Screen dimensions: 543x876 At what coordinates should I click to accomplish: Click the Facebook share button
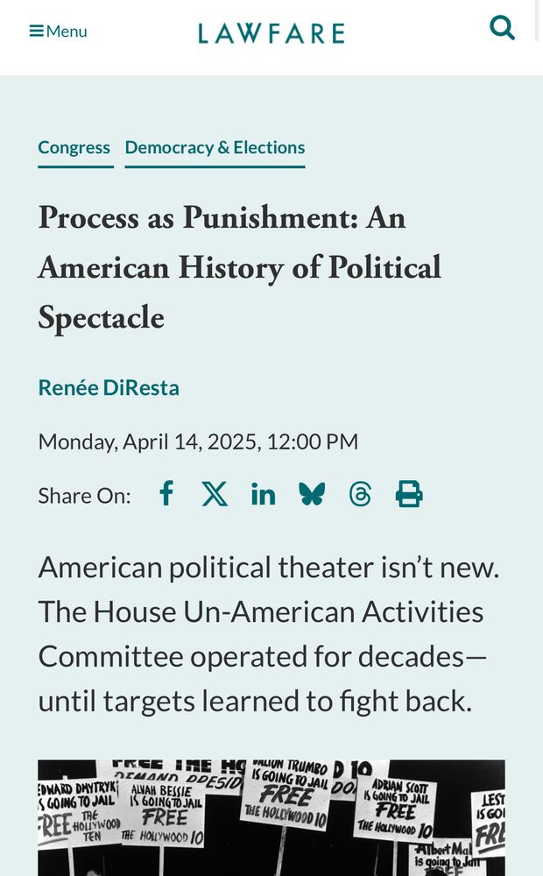(x=166, y=493)
